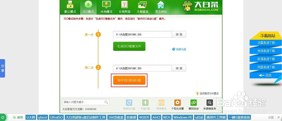Click the 通用PE工具箱 tag
282x121 pixels.
(216, 117)
